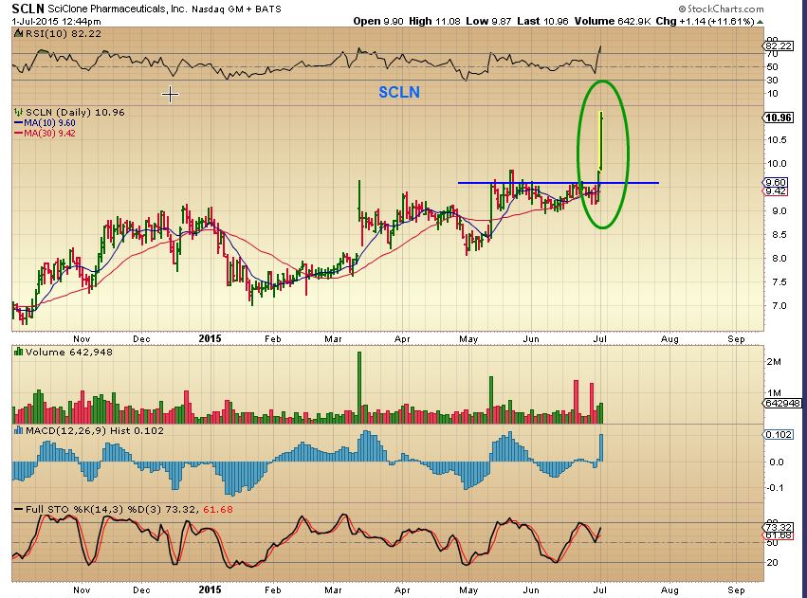The image size is (807, 598).
Task: Click the red 61.68 value in stochastic legend
Action: (218, 509)
